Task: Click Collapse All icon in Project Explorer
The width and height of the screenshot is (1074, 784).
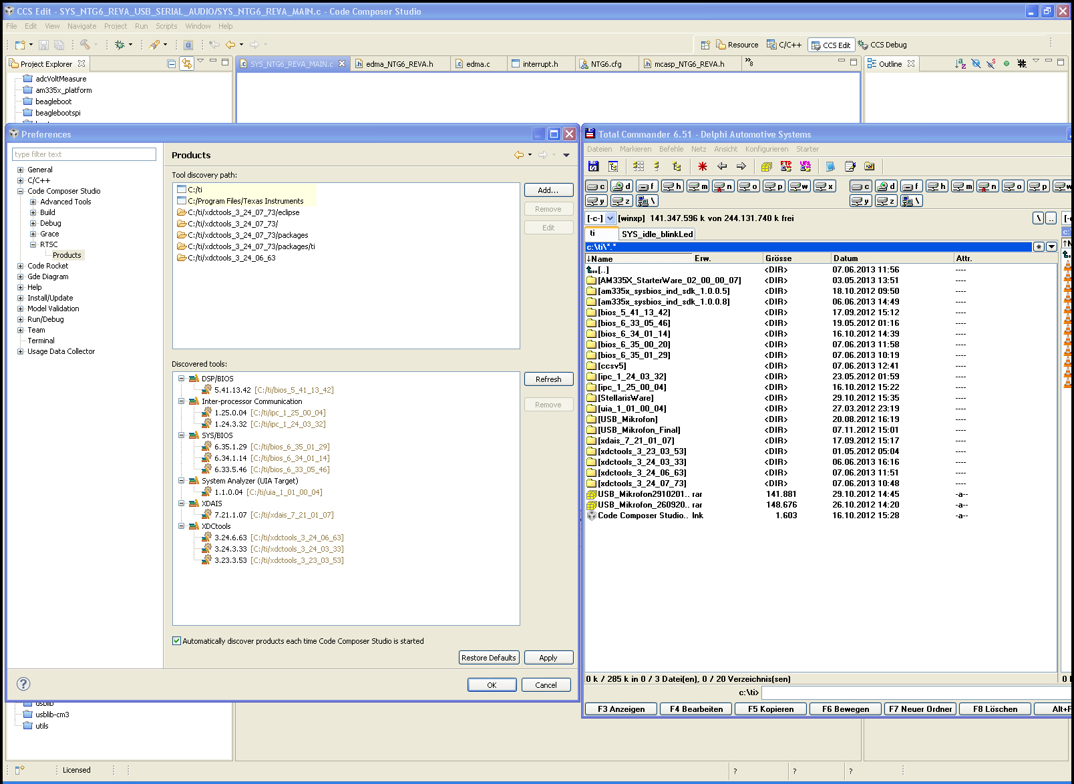Action: [x=172, y=63]
